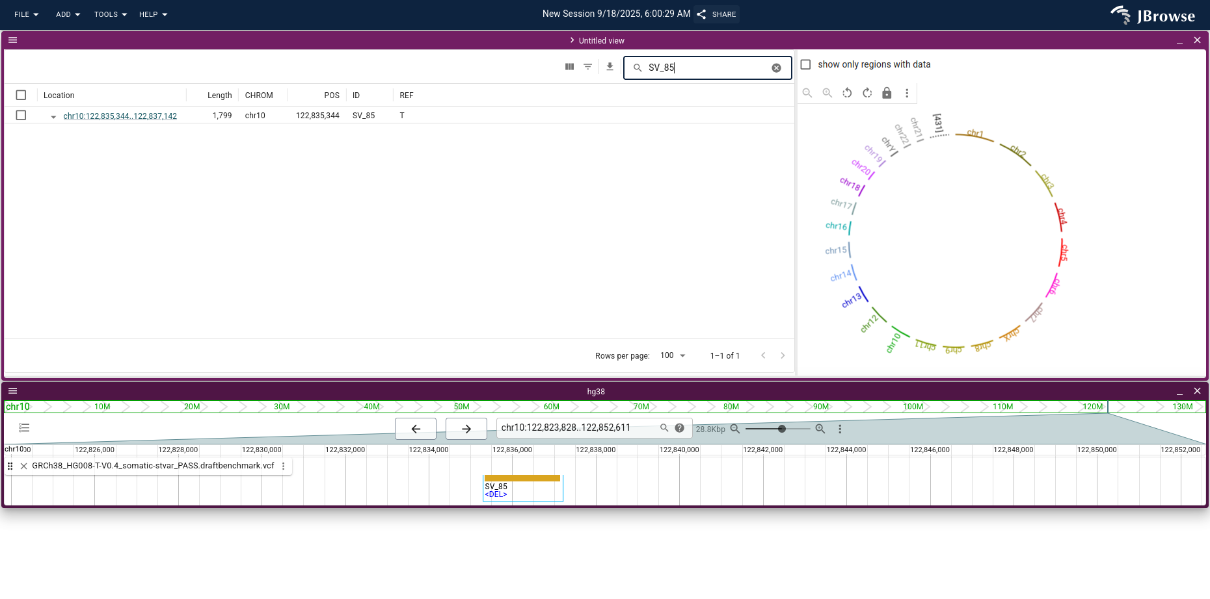This screenshot has height=599, width=1210.
Task: Open the location search help icon
Action: click(x=680, y=428)
